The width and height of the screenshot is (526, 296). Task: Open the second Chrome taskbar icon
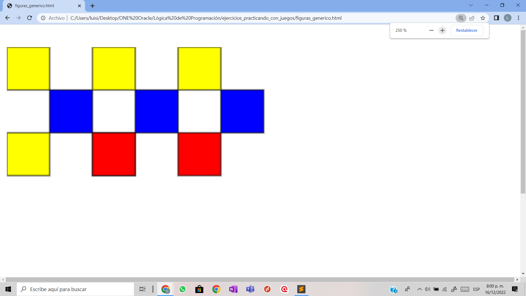click(216, 289)
